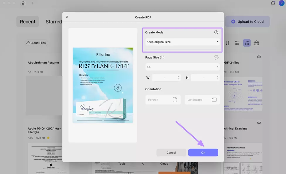Increase width using the W stepper arrow

point(178,76)
